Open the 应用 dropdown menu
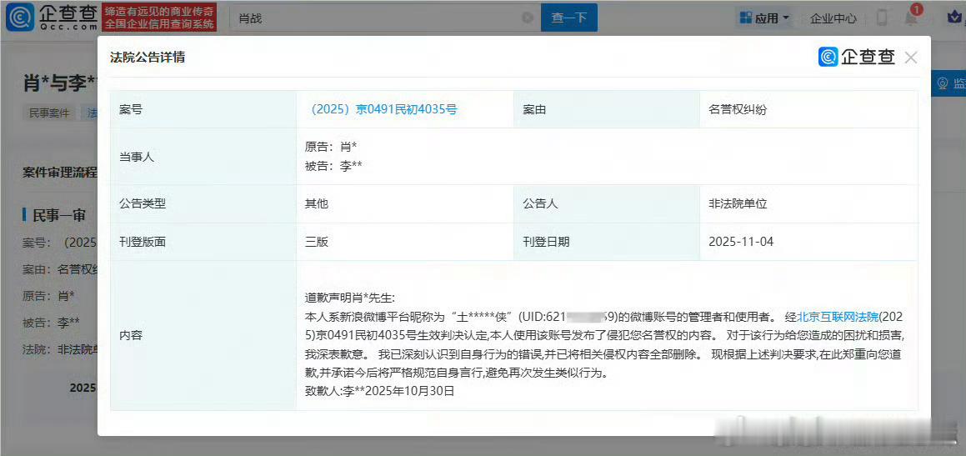Screen dimensions: 966x456 click(x=764, y=18)
